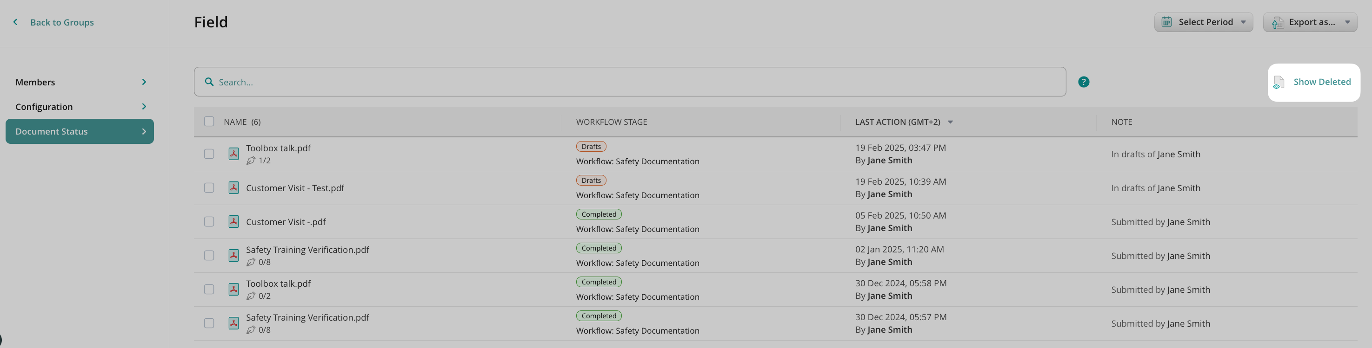Screen dimensions: 1372x348
Task: Click the help question mark icon
Action: (x=1083, y=82)
